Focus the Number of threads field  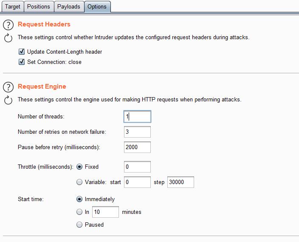[137, 116]
